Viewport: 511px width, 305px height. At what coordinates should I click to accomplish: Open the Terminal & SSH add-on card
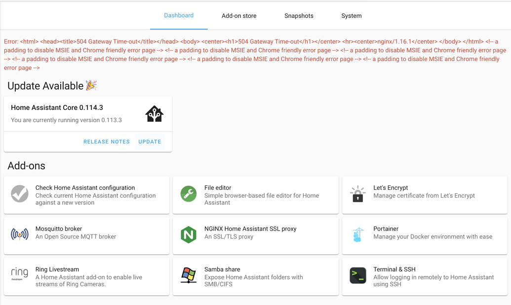click(424, 276)
